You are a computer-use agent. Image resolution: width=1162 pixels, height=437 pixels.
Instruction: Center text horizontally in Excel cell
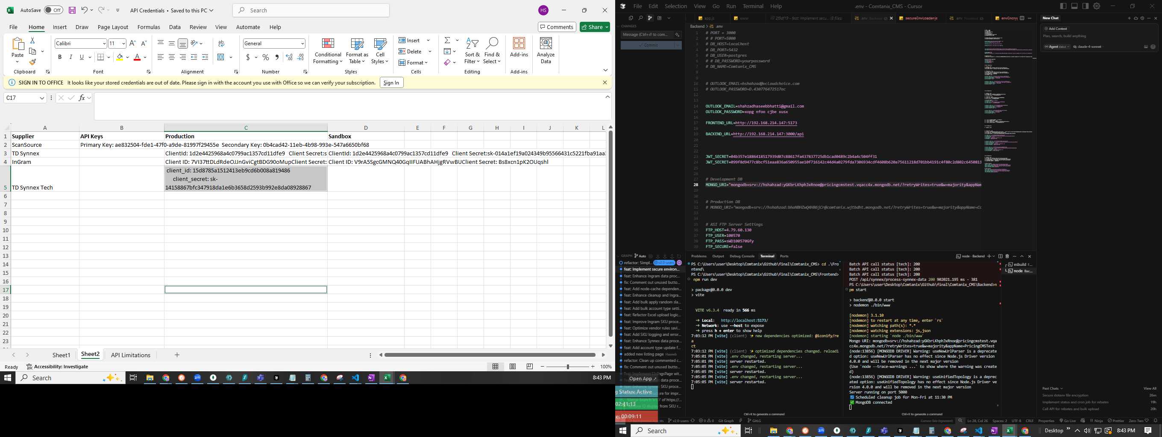click(171, 57)
